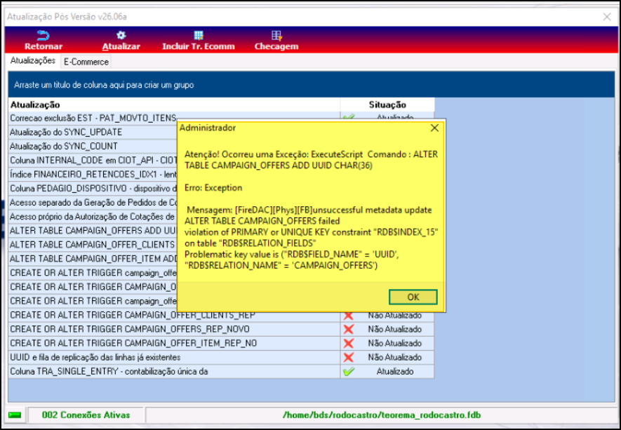Click green check on TRA_SINGLE_ENTRY row
The height and width of the screenshot is (430, 621).
point(349,371)
